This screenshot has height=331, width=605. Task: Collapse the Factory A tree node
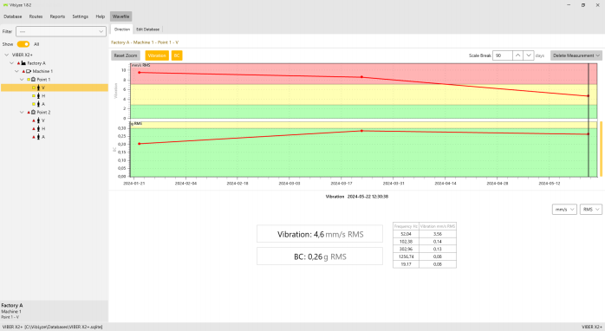click(11, 63)
